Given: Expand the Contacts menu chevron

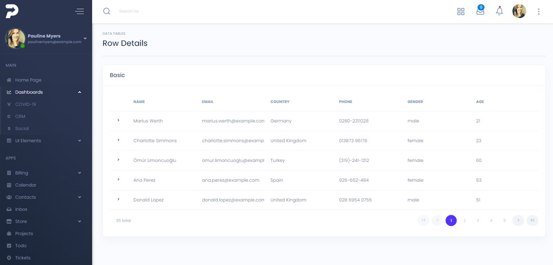Looking at the screenshot, I should 80,197.
